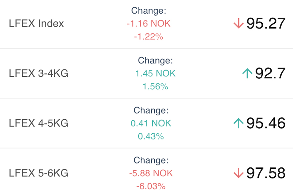Select the LFEX 3-4KG label
Screen dimensions: 293x196
tap(39, 73)
